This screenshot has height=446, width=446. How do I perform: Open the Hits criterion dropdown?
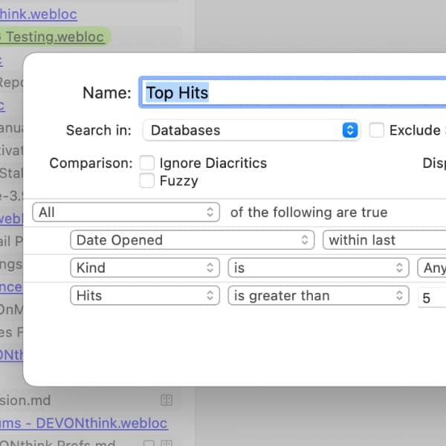(145, 295)
